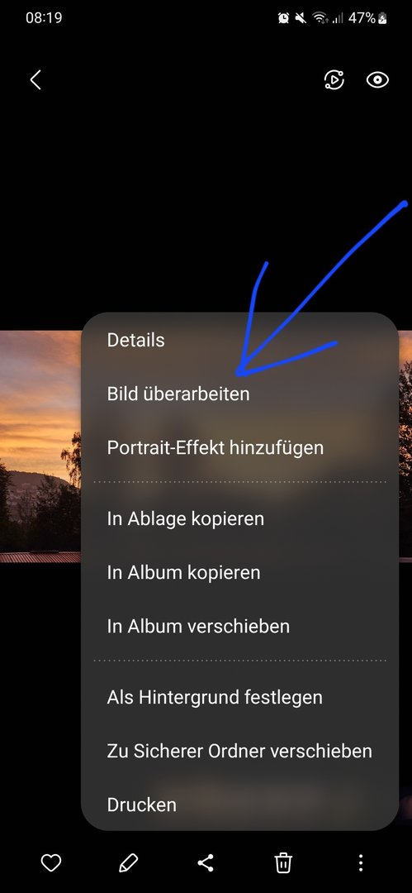Delete photo with trash icon
This screenshot has width=412, height=893.
tap(283, 862)
